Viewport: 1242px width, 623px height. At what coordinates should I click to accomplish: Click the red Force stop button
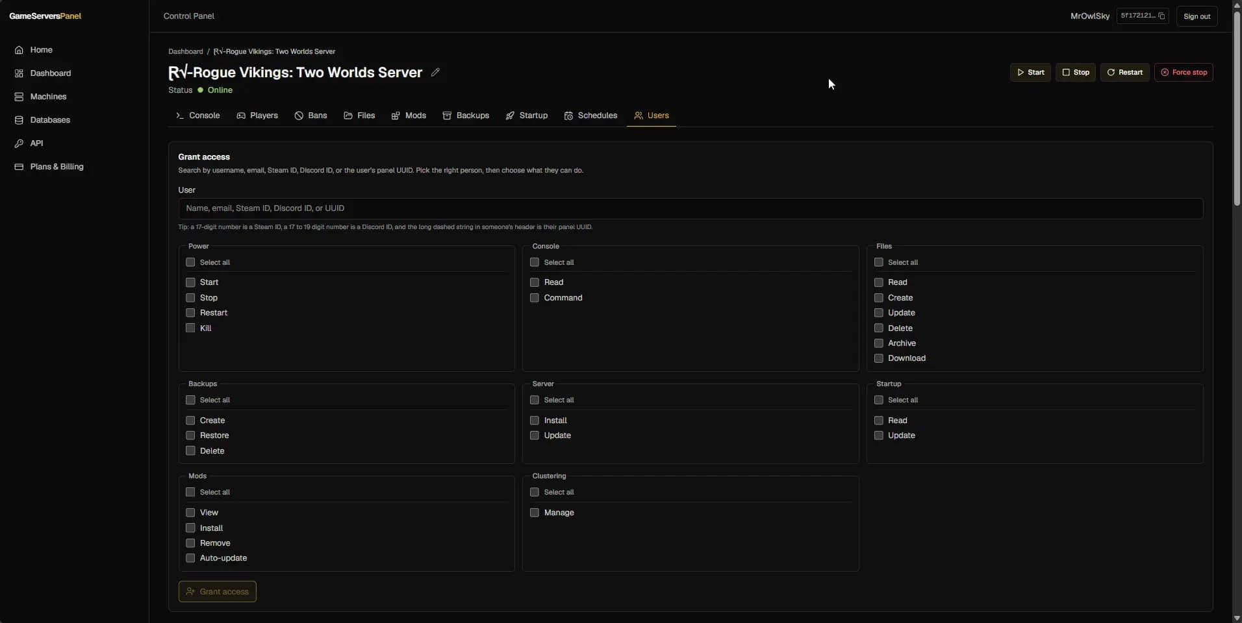point(1184,73)
